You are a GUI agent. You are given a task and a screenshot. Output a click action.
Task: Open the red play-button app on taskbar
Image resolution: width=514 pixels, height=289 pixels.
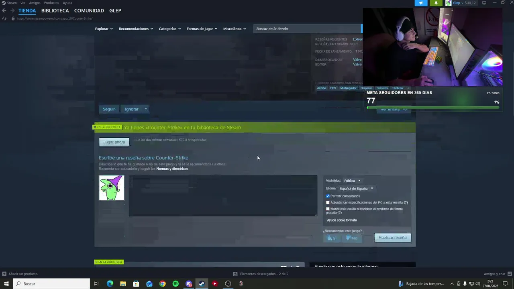[x=215, y=284]
